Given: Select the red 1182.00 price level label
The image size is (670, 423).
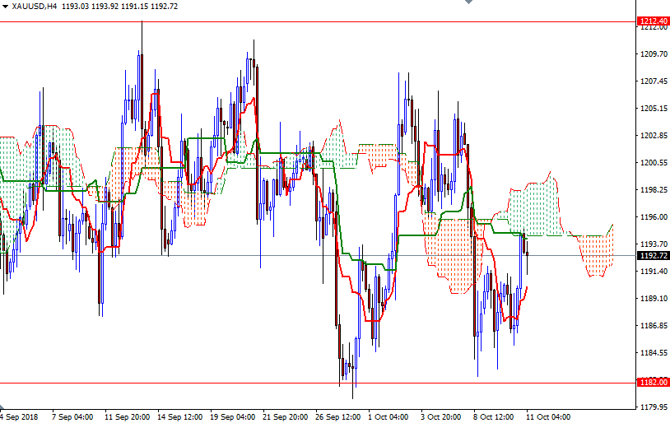Looking at the screenshot, I should pos(653,382).
